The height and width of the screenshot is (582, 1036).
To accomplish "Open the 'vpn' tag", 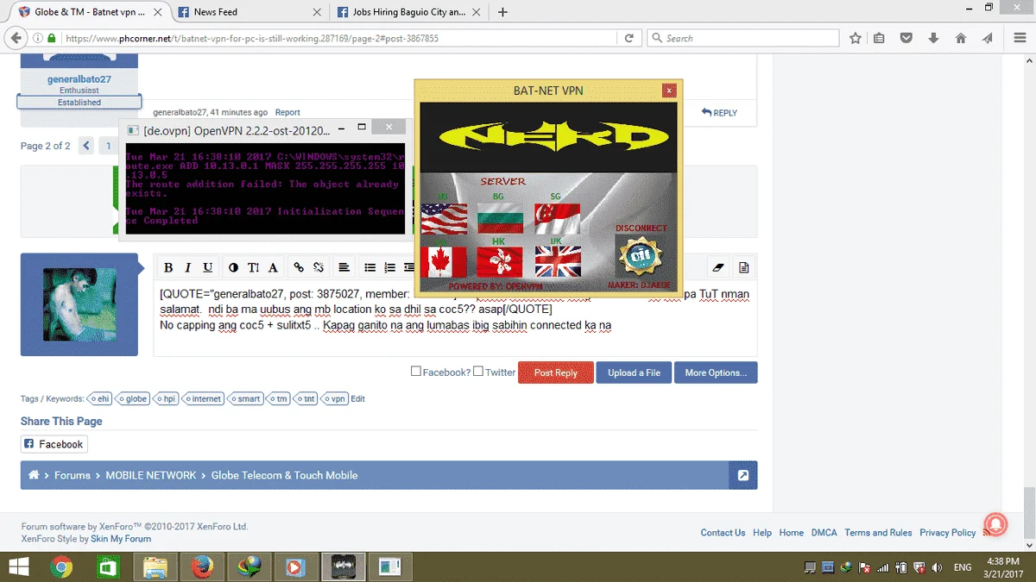I will click(334, 399).
